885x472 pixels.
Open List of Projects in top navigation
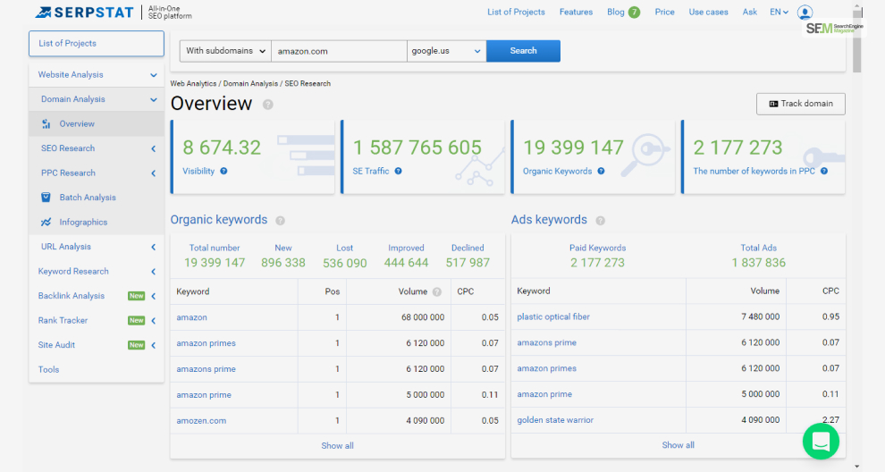coord(516,12)
